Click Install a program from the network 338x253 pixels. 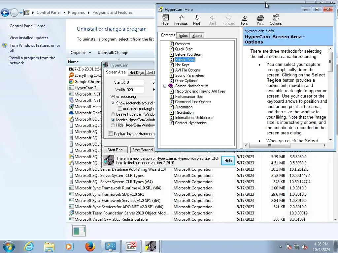point(32,61)
